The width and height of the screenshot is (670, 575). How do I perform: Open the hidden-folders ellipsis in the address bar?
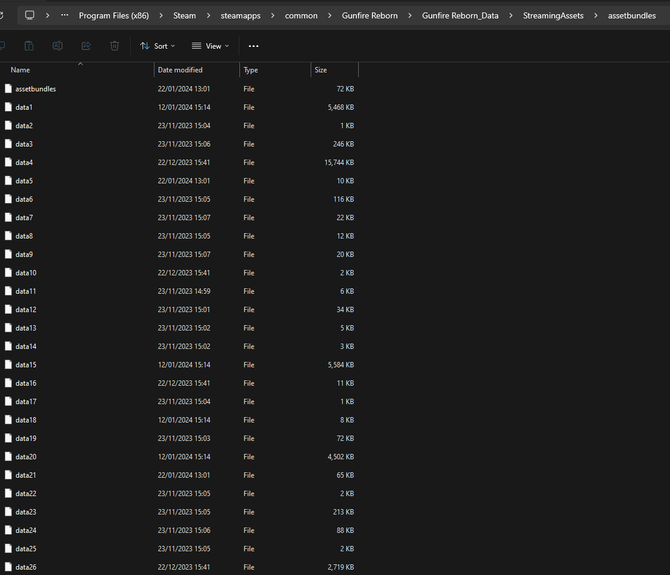tap(65, 15)
